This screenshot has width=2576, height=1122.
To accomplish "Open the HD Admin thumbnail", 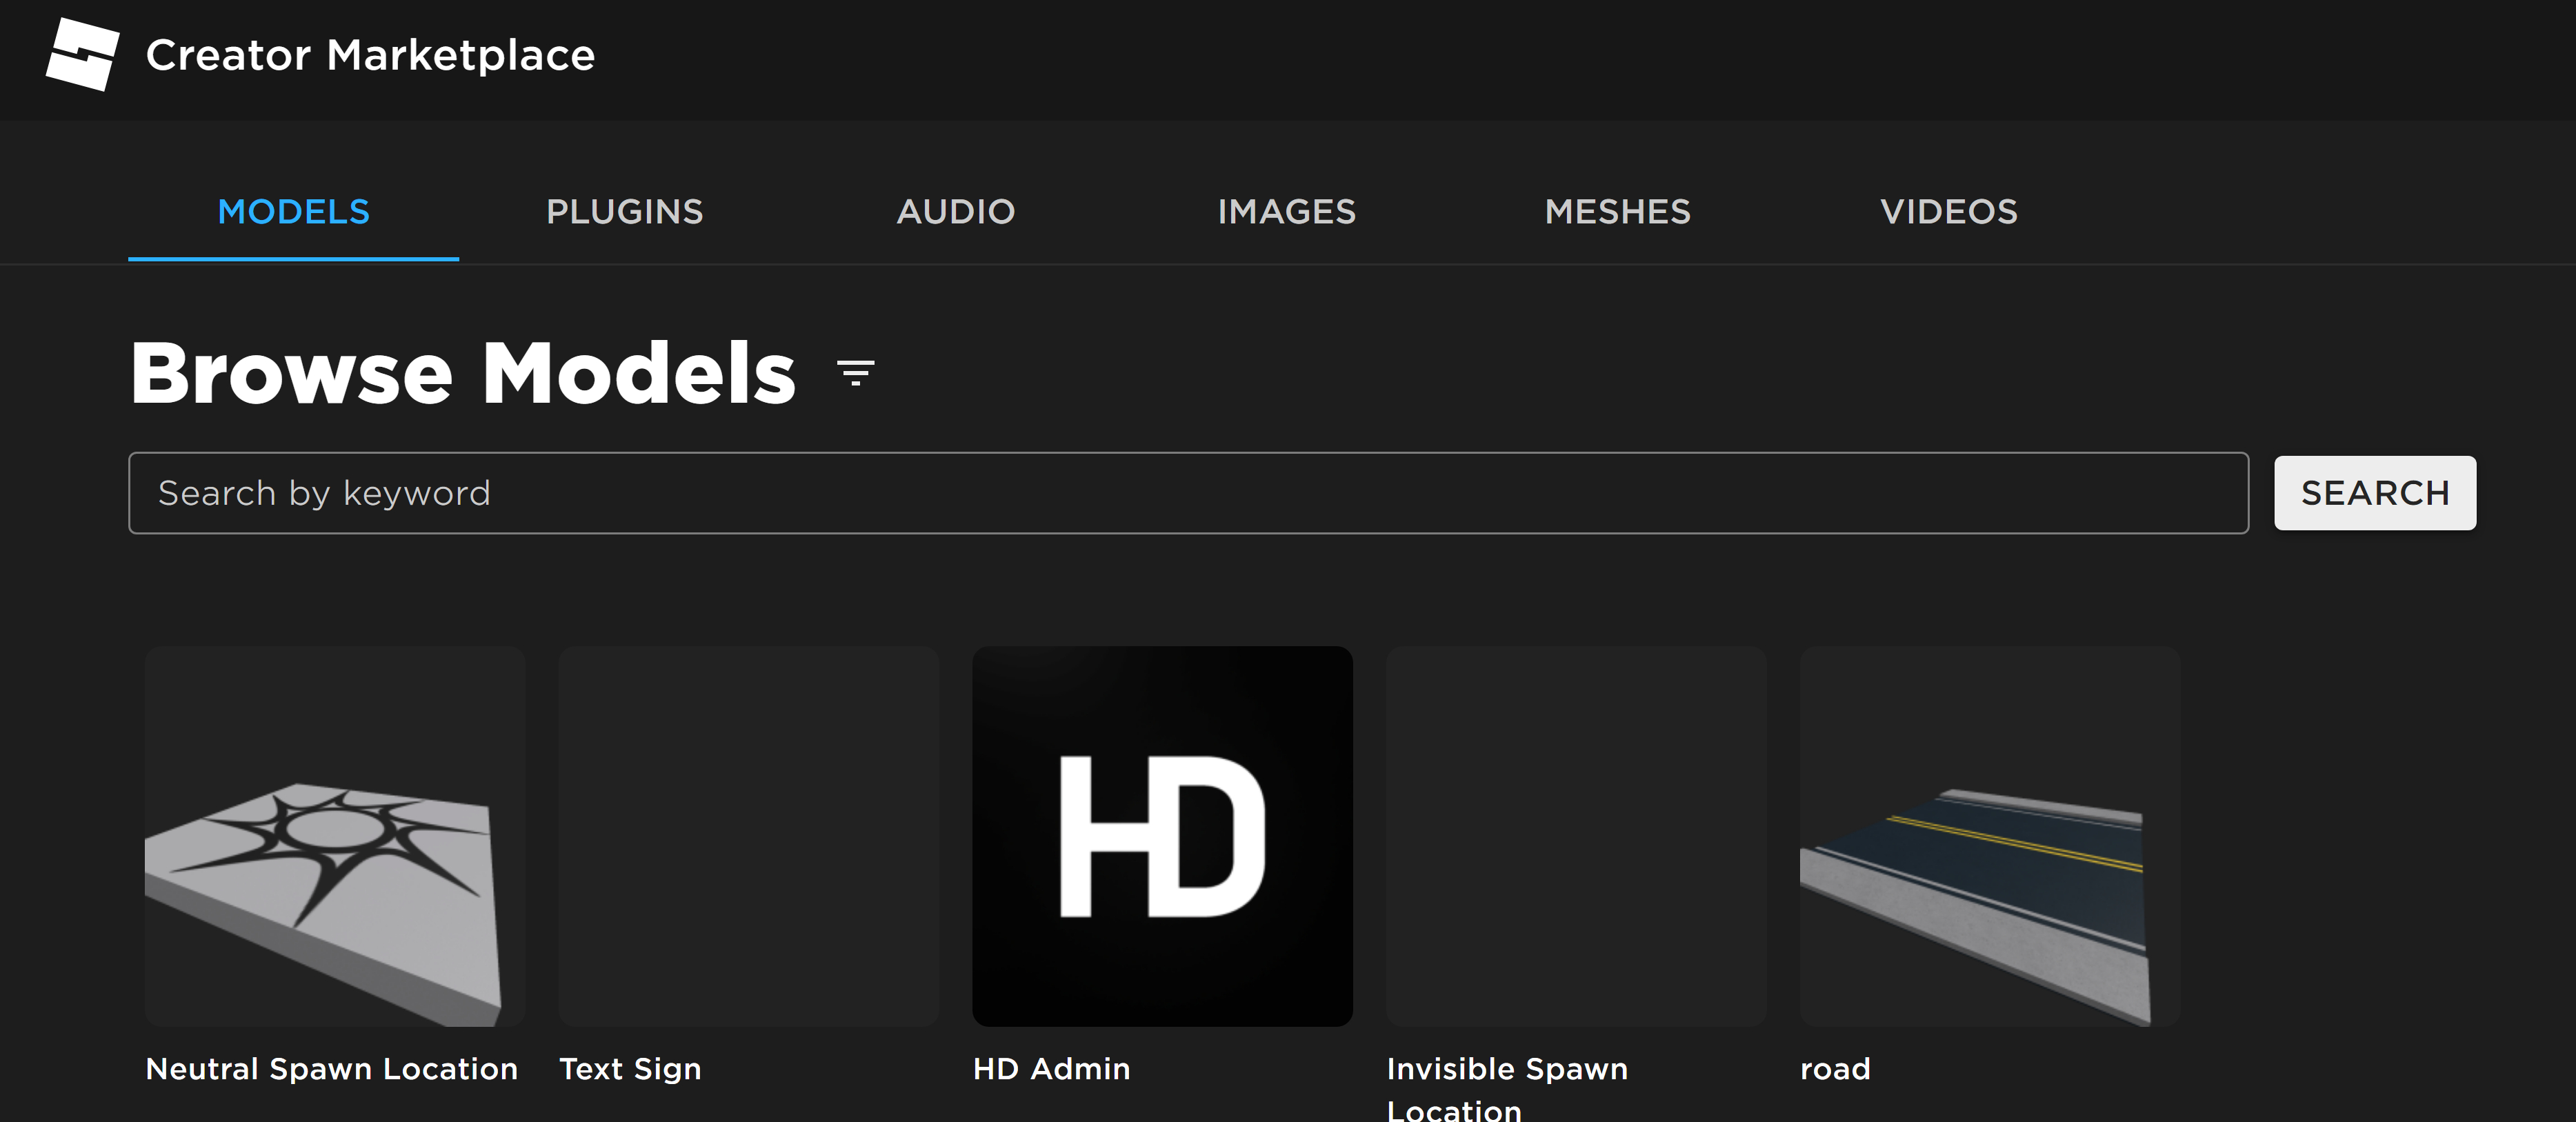I will click(1162, 836).
